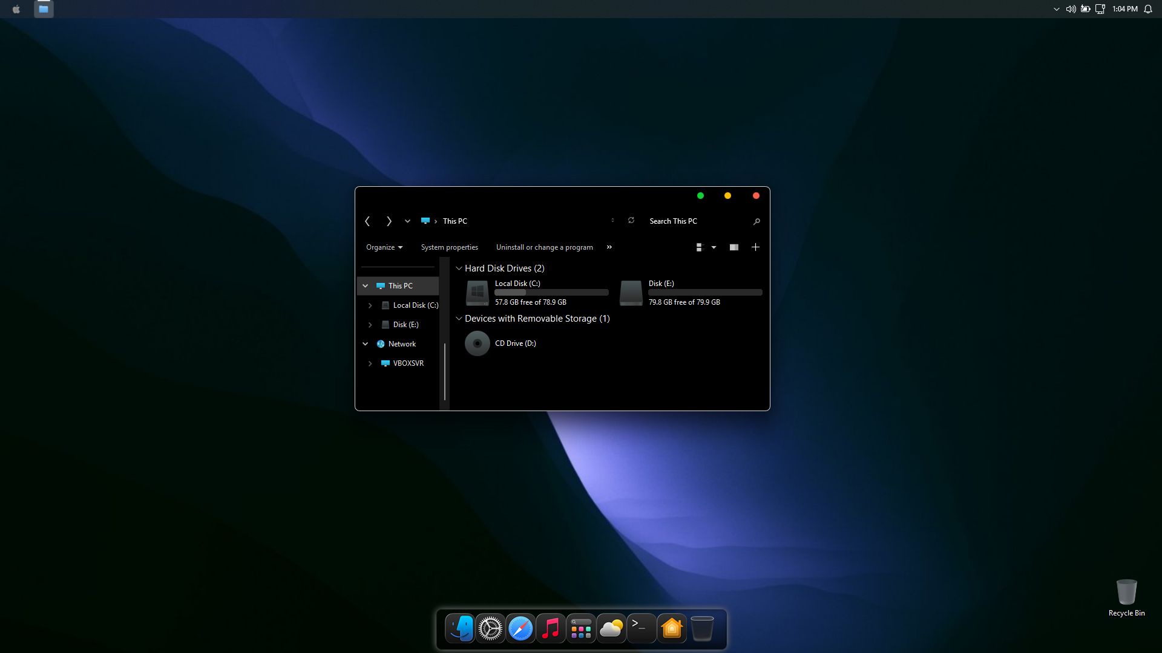Click Uninstall or change a program

coord(544,247)
